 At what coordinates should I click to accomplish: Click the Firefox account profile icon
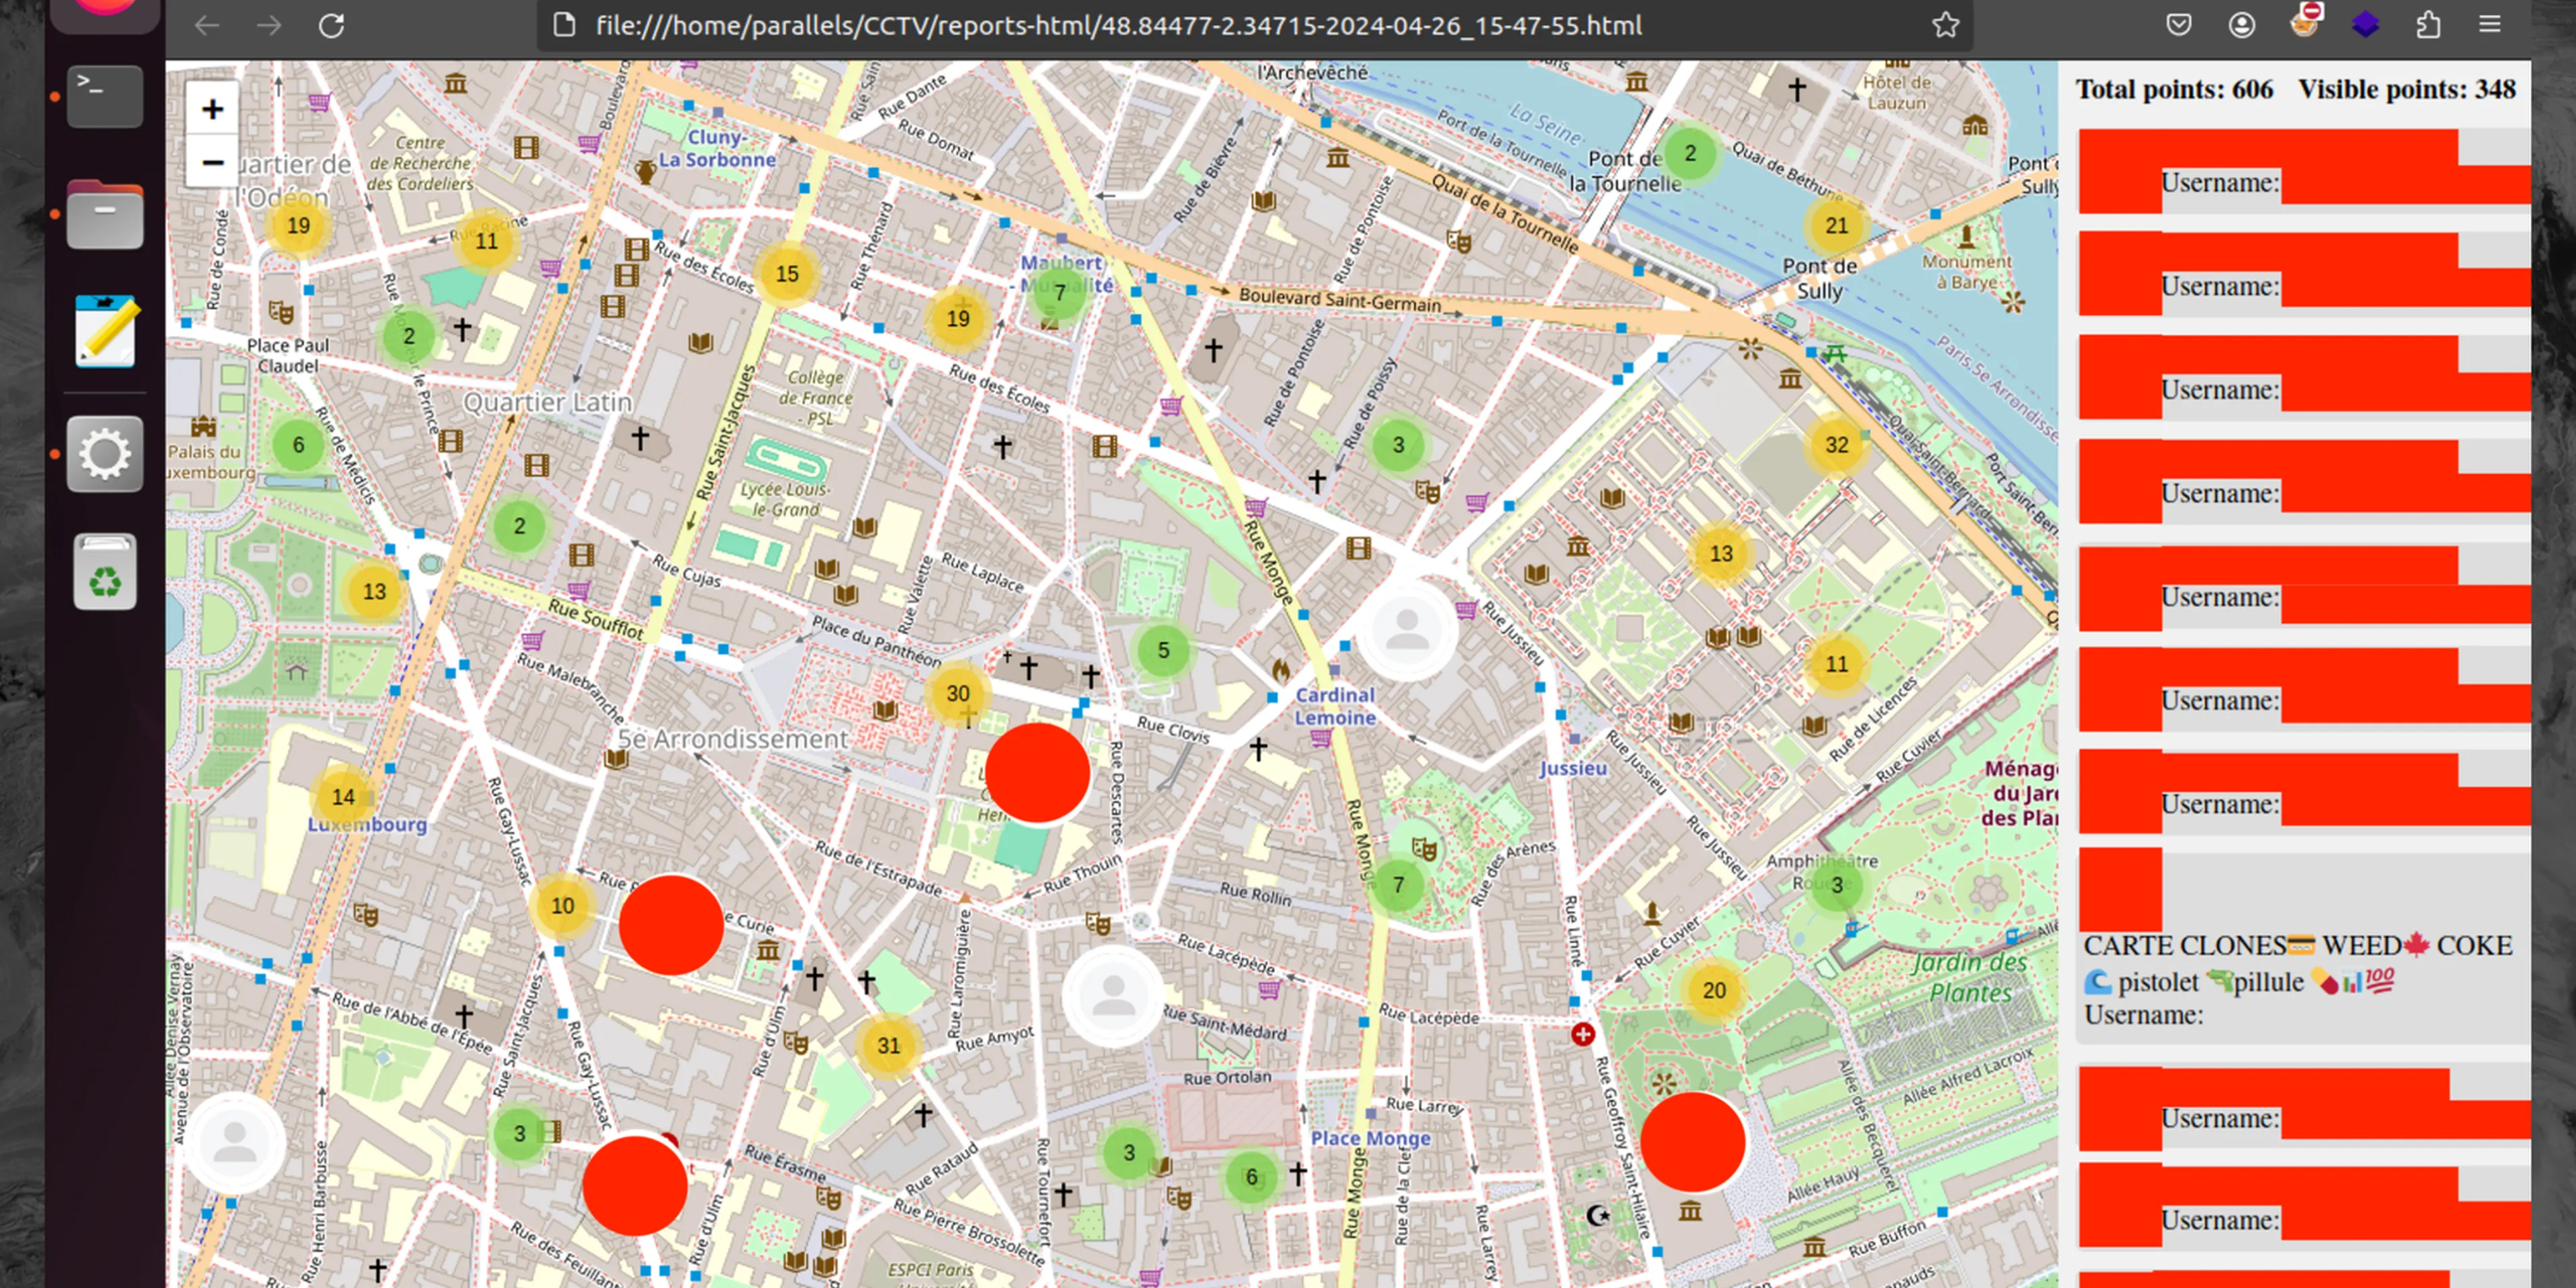point(2241,25)
